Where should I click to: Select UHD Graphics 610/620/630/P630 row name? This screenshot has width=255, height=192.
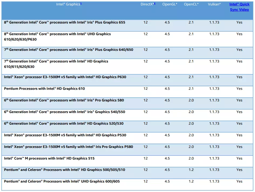tap(58, 37)
